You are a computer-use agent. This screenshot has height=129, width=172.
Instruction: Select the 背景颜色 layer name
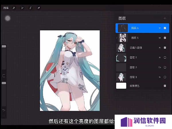[135, 86]
